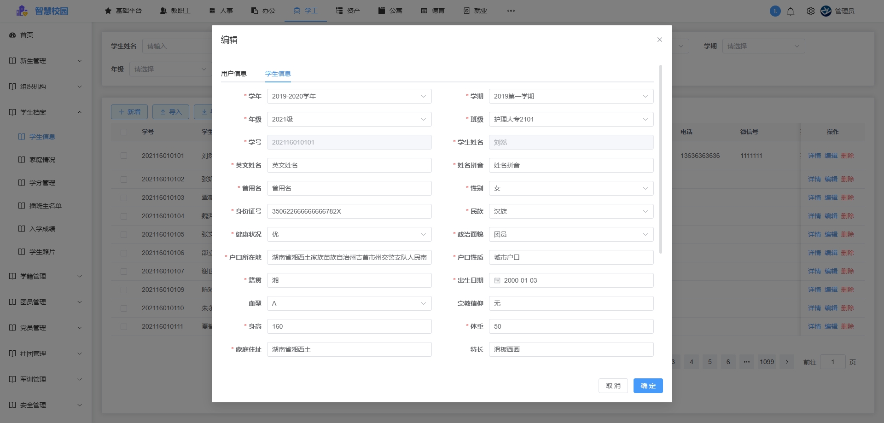
Task: Open the 德育 module in top navigation
Action: coord(436,10)
